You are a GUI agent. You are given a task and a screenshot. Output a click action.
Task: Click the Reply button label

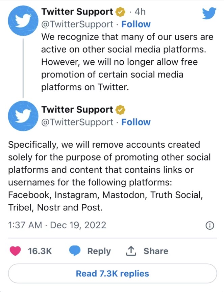point(99,251)
